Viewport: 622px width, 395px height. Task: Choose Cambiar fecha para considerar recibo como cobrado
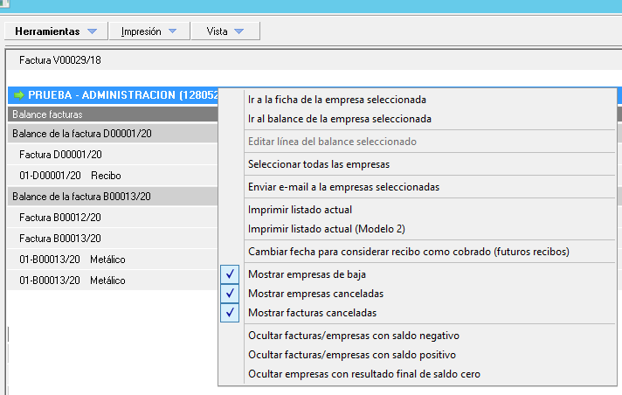(408, 252)
